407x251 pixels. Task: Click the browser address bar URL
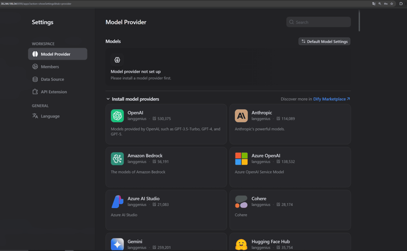[x=36, y=4]
